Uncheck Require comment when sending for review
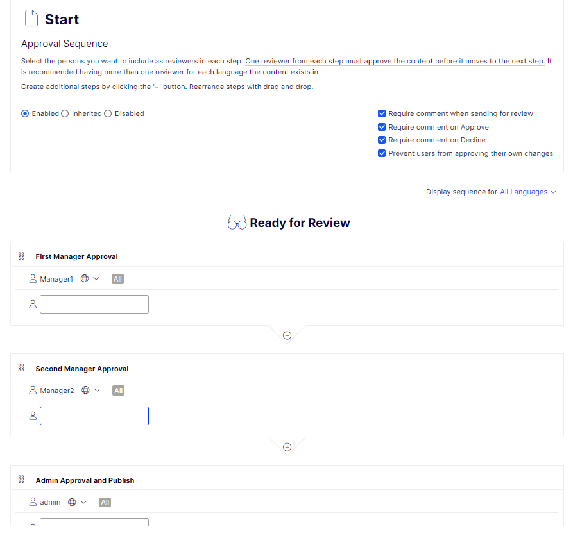573x538 pixels. (382, 113)
